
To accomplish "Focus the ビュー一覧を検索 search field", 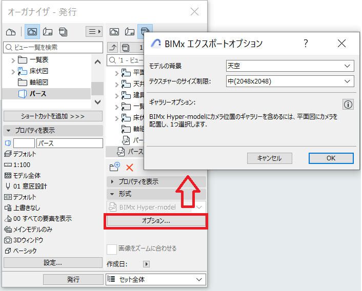I will [x=53, y=47].
